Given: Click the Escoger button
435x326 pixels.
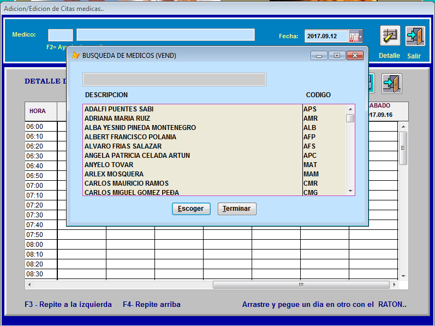Looking at the screenshot, I should point(191,209).
